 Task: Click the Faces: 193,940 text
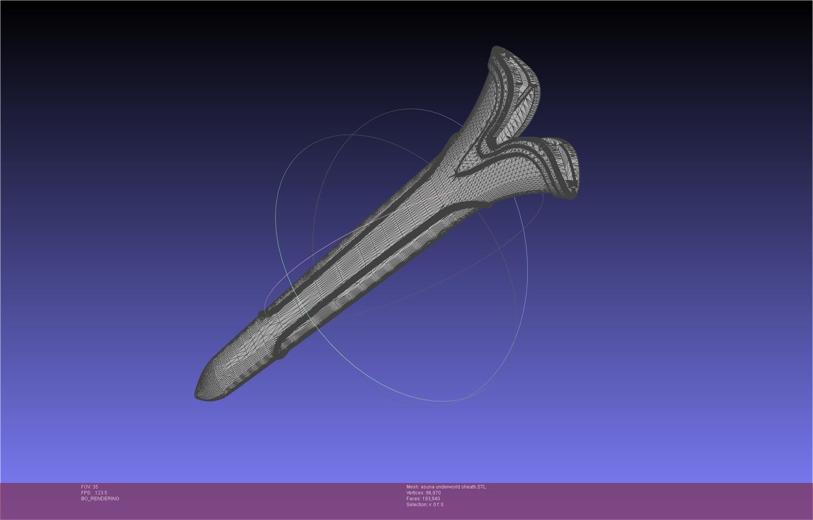(x=423, y=499)
